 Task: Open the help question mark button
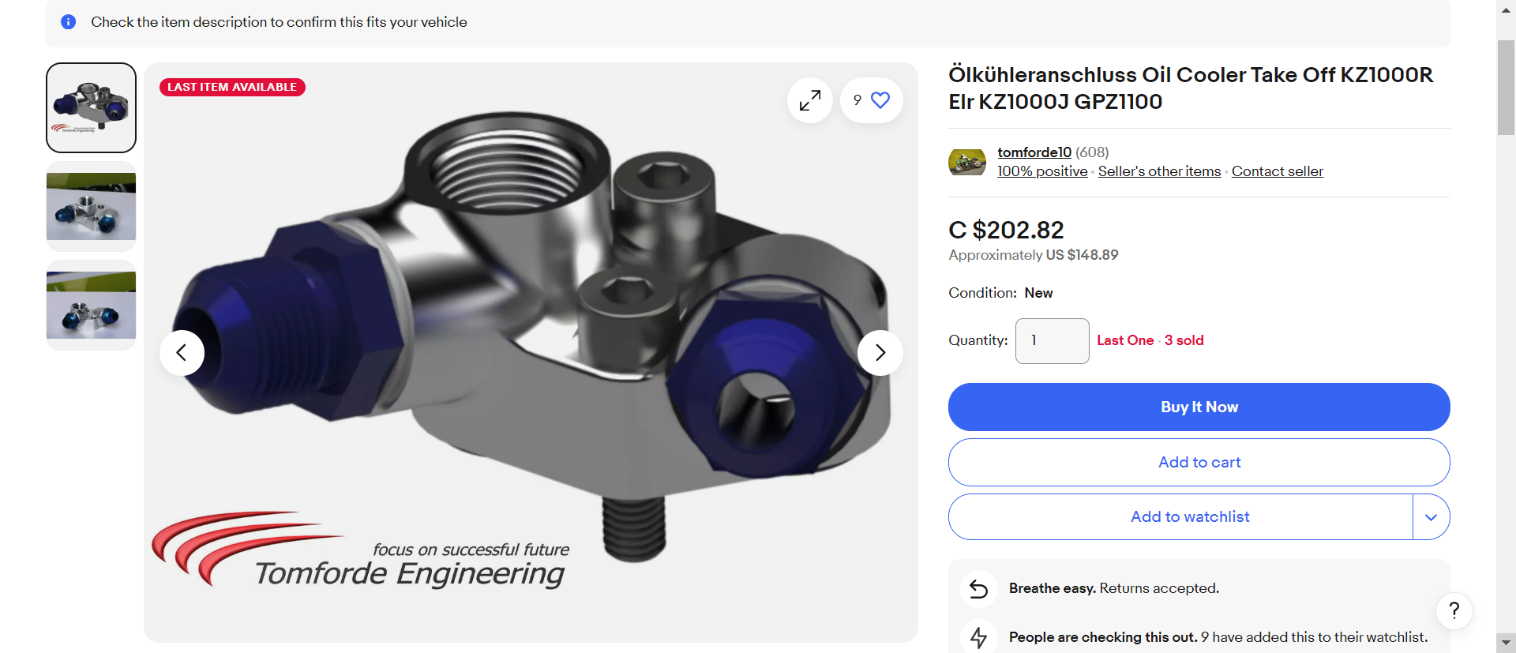coord(1454,610)
